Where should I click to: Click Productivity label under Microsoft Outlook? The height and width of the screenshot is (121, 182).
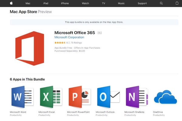pos(102,115)
